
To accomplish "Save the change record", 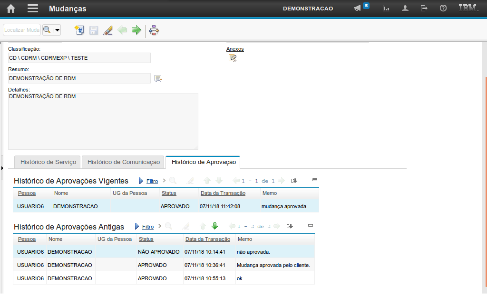I will (x=94, y=30).
